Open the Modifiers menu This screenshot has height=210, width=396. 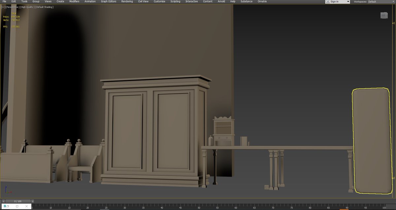(74, 1)
